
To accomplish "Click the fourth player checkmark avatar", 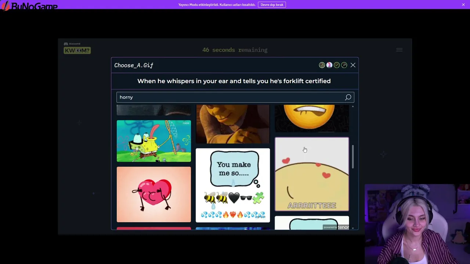I will 344,65.
